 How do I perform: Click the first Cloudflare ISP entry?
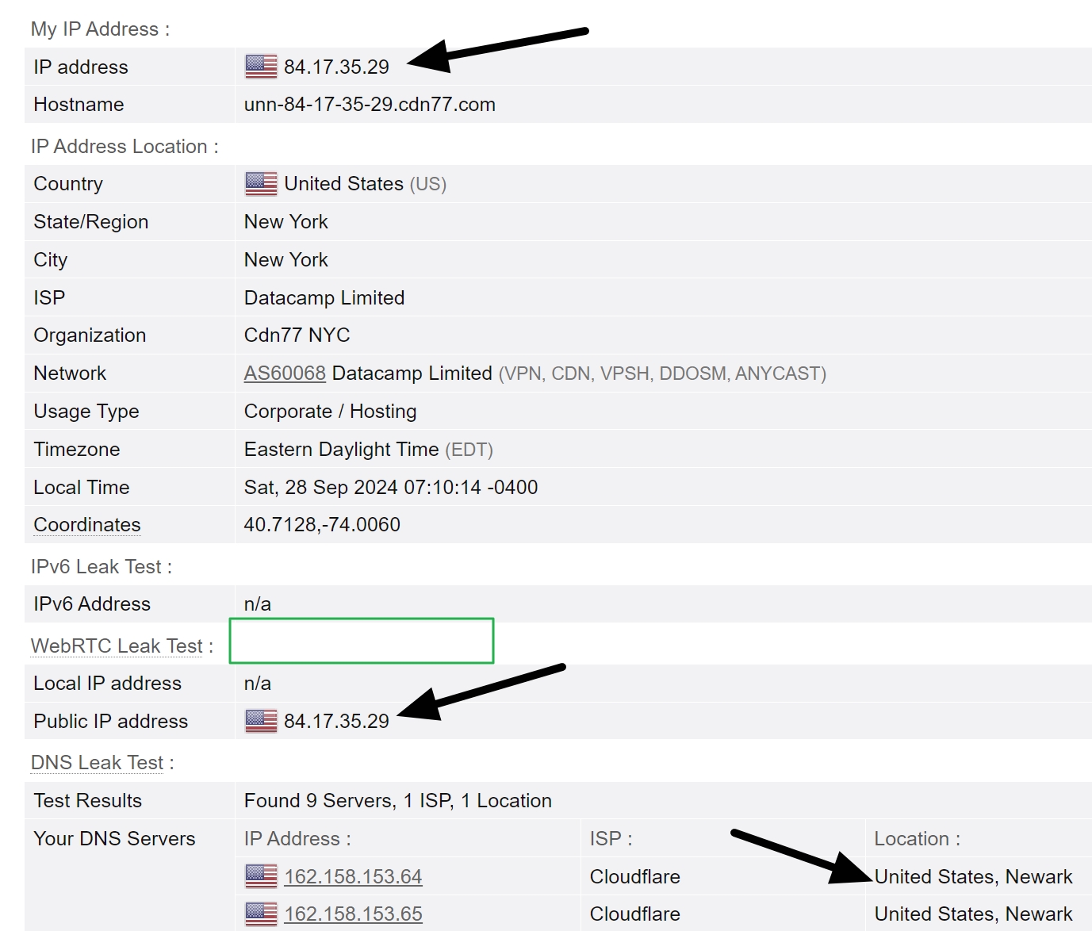click(634, 876)
